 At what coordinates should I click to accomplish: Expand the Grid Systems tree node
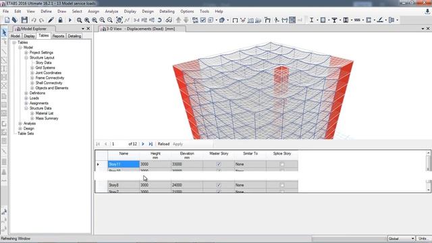click(x=32, y=67)
